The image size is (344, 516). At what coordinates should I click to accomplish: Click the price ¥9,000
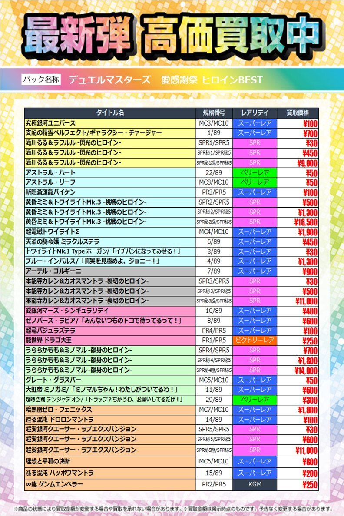coord(307,163)
